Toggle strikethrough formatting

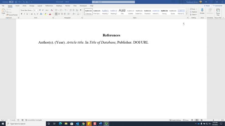click(32, 14)
